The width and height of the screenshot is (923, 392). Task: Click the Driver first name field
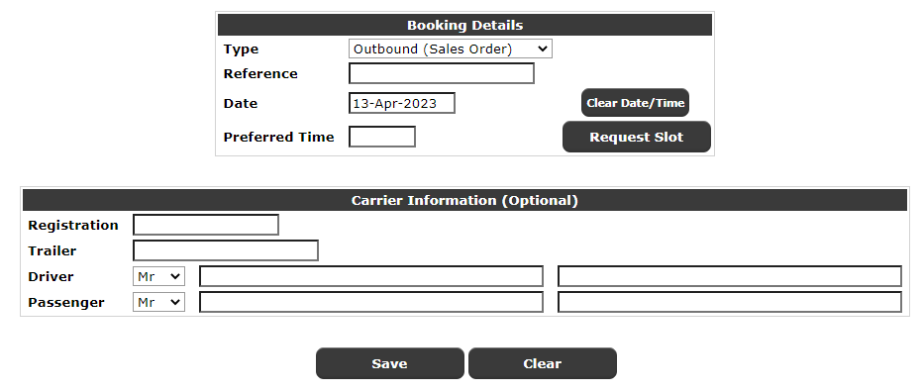point(370,276)
